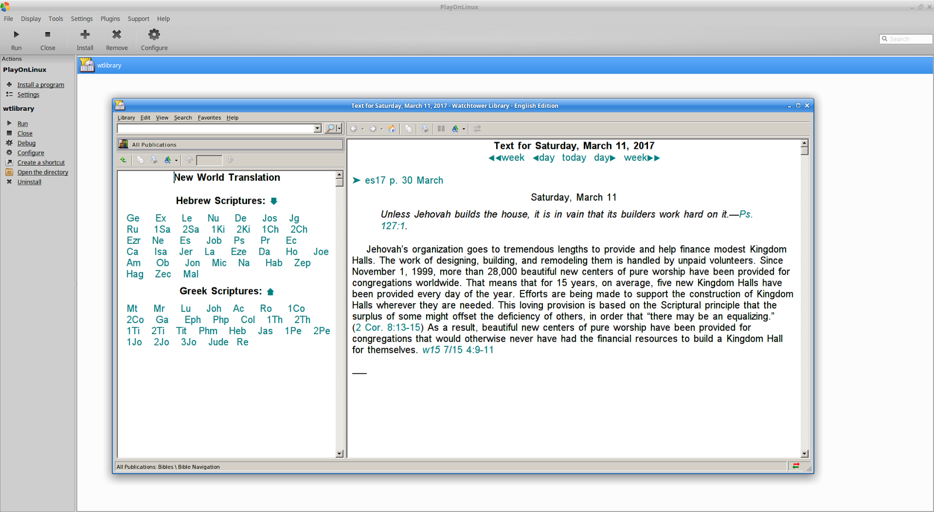Click the wtlibrary application icon in the list
Image resolution: width=934 pixels, height=512 pixels.
(x=87, y=65)
